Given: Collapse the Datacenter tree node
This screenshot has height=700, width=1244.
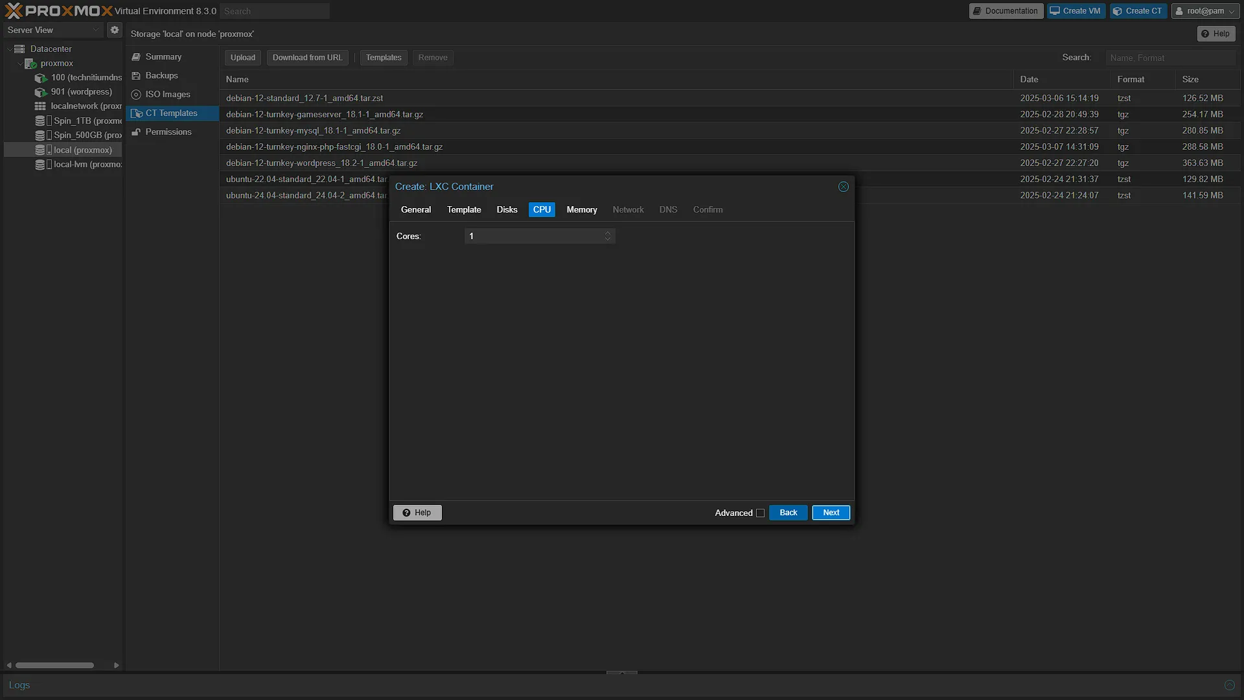Looking at the screenshot, I should (x=10, y=49).
